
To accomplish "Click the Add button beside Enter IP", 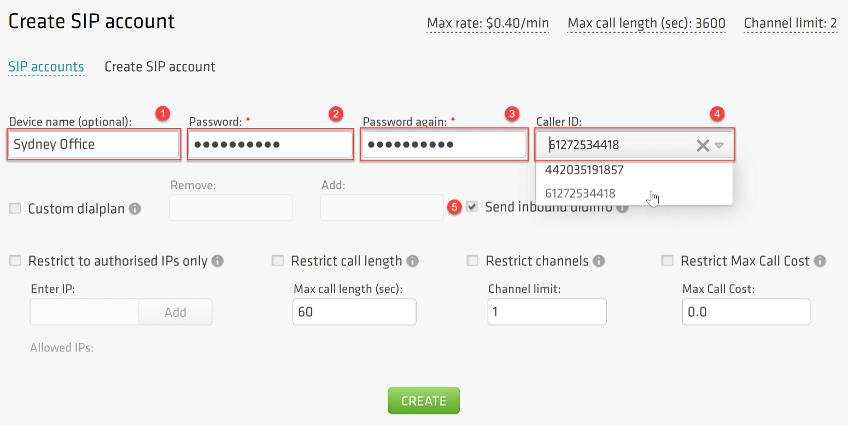I will [175, 311].
